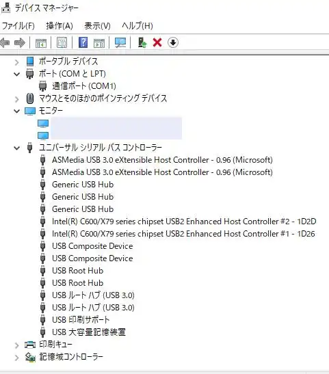The width and height of the screenshot is (329, 374).
Task: Select the second USB Root Hub
Action: pos(78,283)
